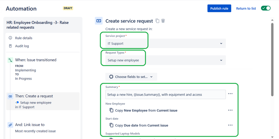Click the Rule details info icon
The width and height of the screenshot is (279, 139).
pyautogui.click(x=10, y=38)
